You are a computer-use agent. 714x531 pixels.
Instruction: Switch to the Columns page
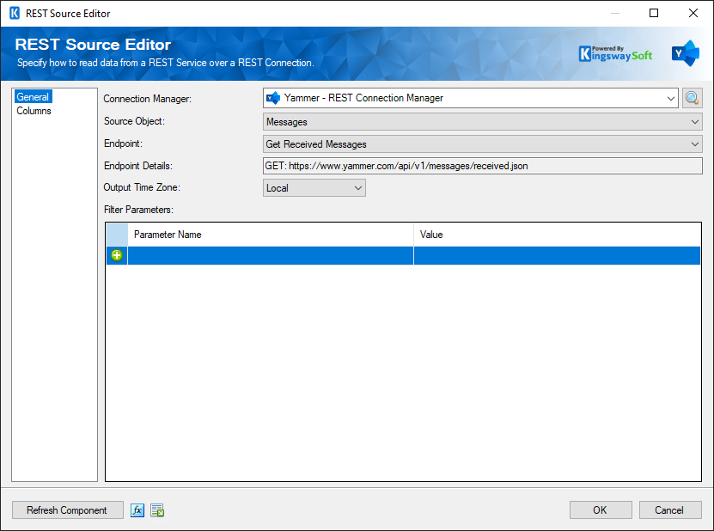pos(34,111)
